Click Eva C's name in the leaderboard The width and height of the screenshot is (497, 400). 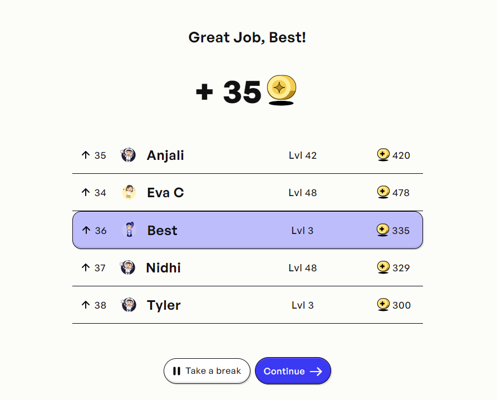[165, 193]
